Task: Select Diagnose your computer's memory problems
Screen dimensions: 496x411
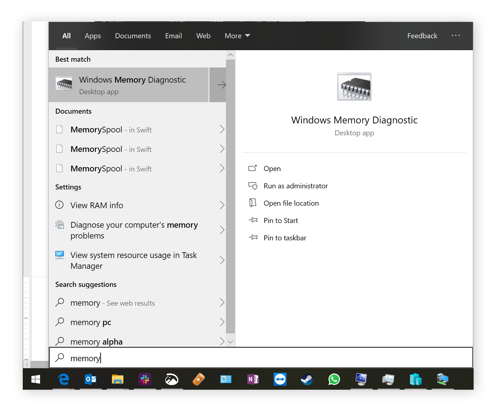Action: coord(134,230)
